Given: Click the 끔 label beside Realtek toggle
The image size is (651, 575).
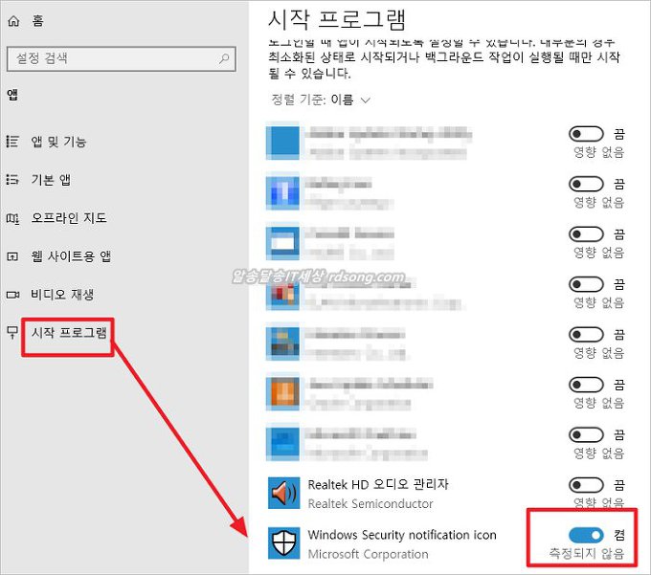Looking at the screenshot, I should pyautogui.click(x=619, y=485).
